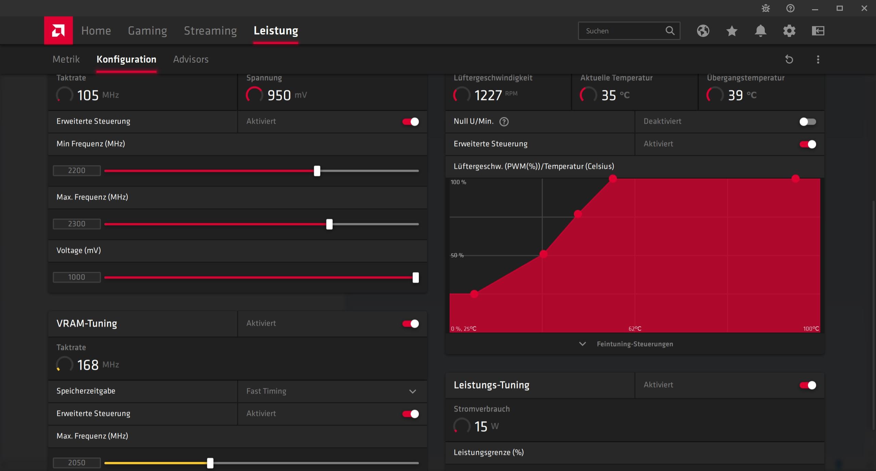Click the Max. Frequenz 2300 value box
This screenshot has height=471, width=876.
[77, 224]
